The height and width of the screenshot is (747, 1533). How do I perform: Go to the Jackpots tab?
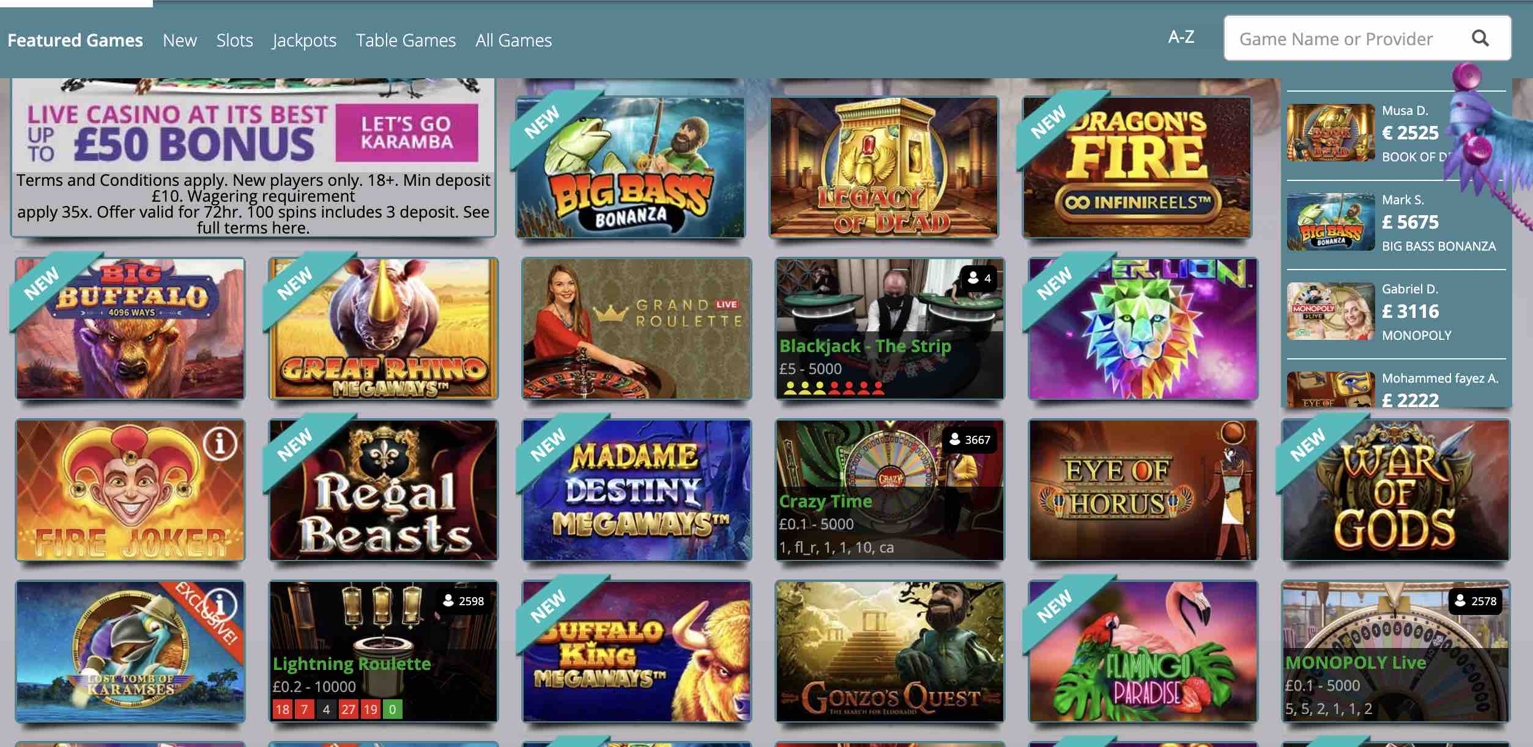point(305,40)
